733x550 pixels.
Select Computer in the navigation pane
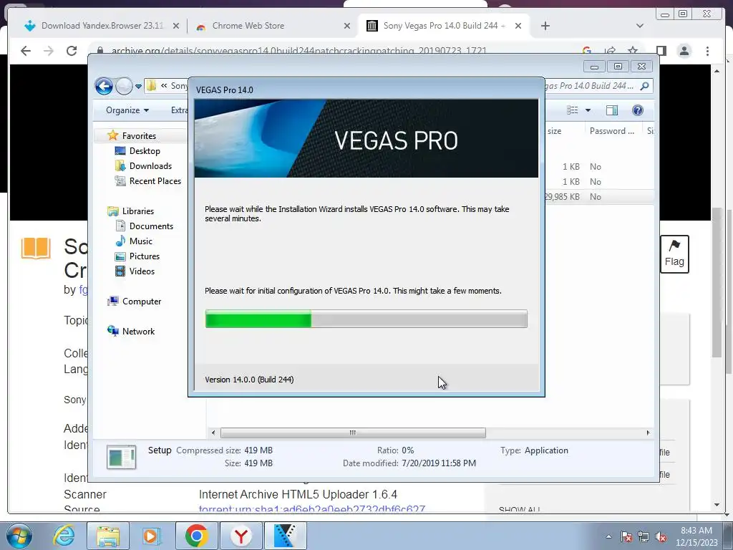point(142,301)
